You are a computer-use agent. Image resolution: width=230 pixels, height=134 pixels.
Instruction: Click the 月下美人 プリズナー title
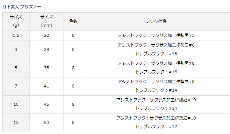(x=22, y=7)
